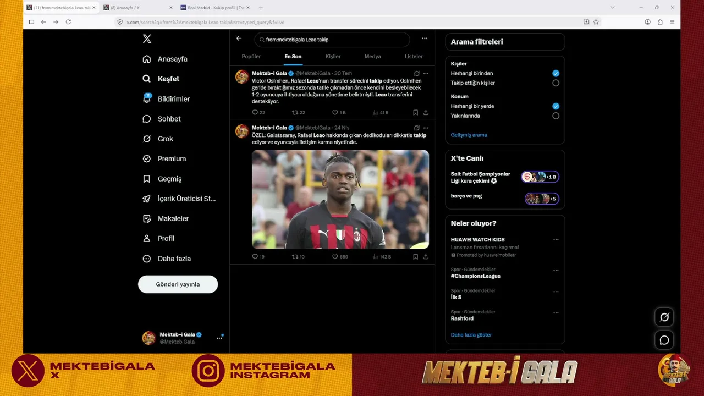This screenshot has height=396, width=704.
Task: Open the barça ve psg live item
Action: (505, 198)
